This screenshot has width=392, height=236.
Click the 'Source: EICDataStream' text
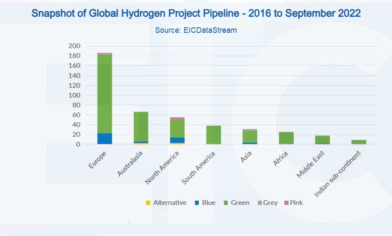[x=196, y=30]
